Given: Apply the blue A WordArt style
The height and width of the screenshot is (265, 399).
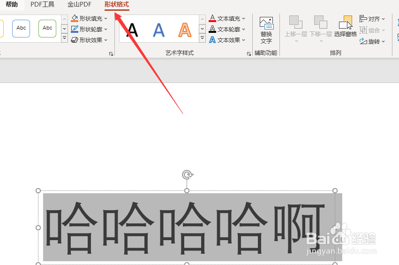Looking at the screenshot, I should 159,30.
